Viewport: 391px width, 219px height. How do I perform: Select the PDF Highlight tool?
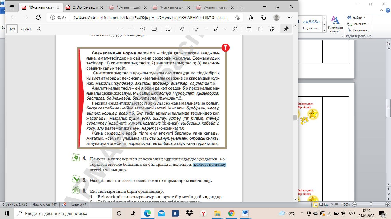click(x=216, y=29)
